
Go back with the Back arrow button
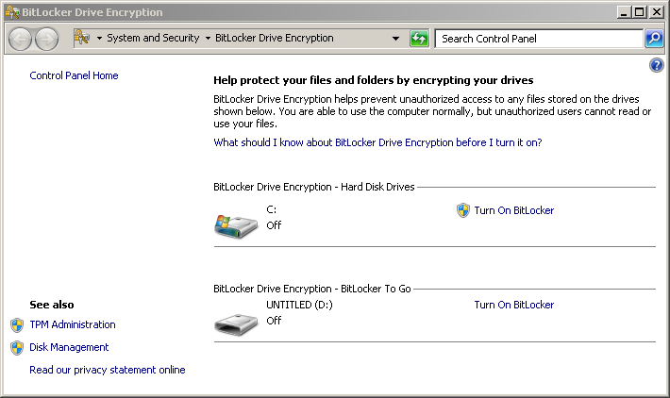[x=20, y=39]
